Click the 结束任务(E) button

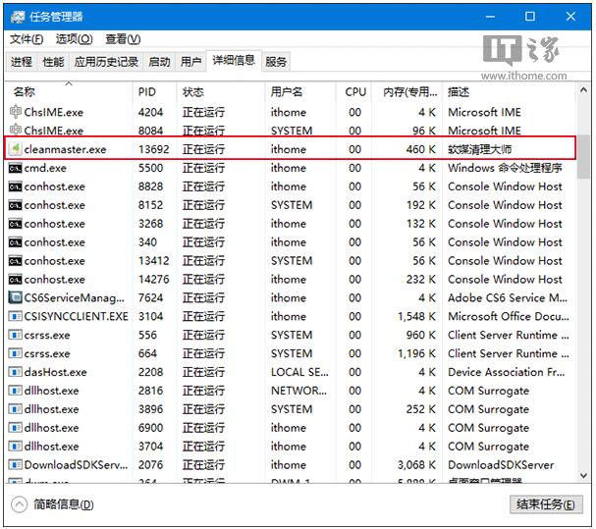544,504
